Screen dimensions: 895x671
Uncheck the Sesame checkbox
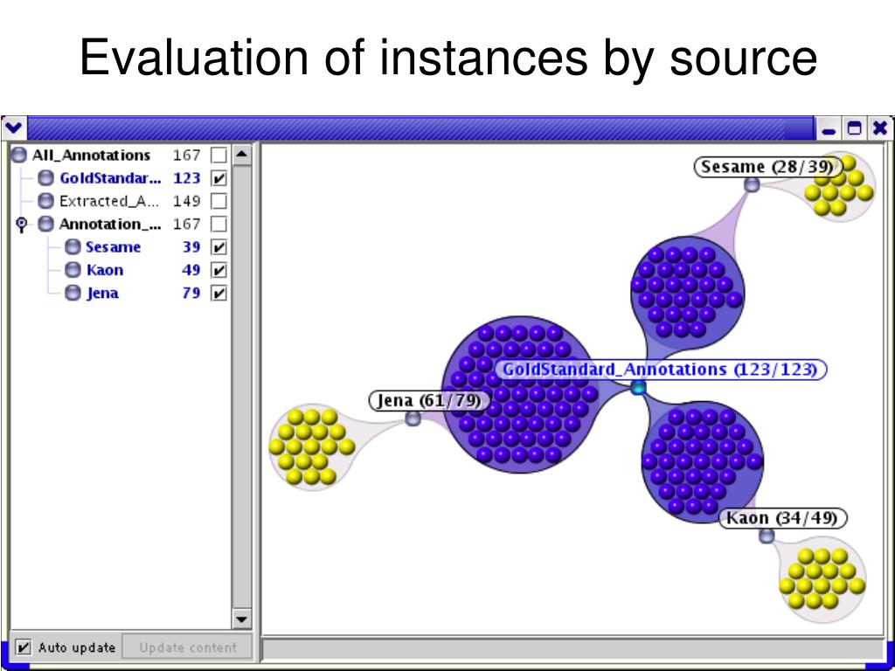(x=219, y=246)
